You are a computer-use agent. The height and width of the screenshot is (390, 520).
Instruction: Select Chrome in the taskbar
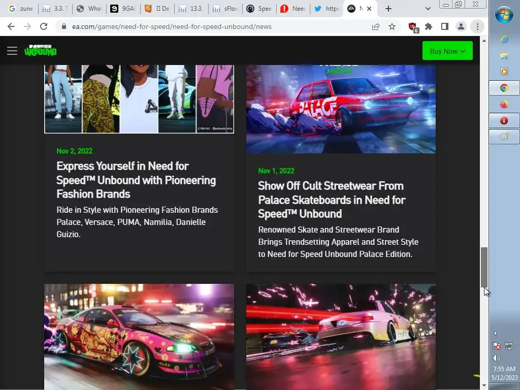coord(504,88)
